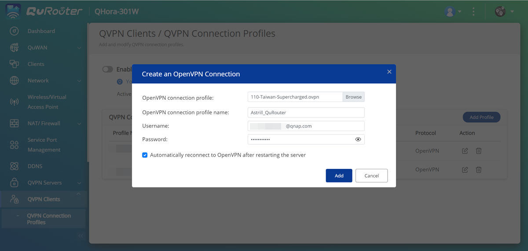Open Wireless/Virtual Access Point menu item
The image size is (528, 251).
tap(47, 102)
